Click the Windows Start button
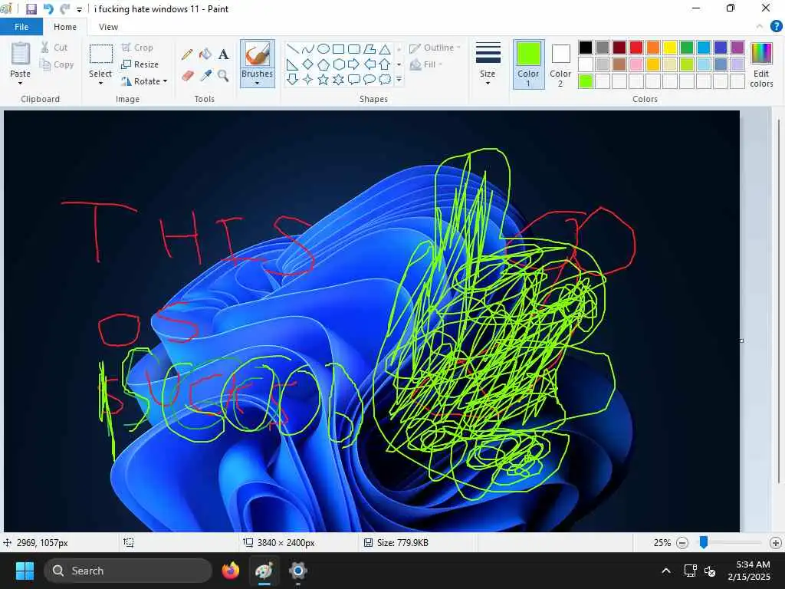 point(25,571)
